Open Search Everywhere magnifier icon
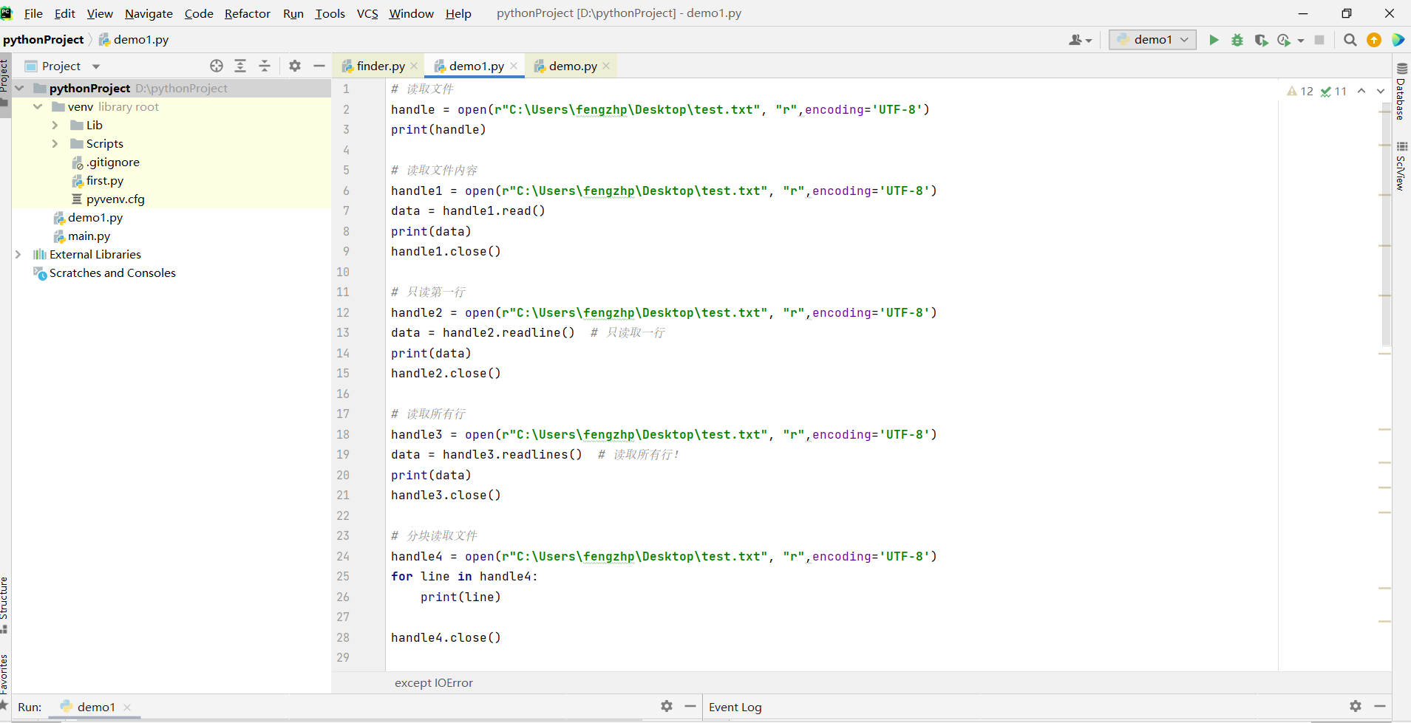 (1350, 40)
